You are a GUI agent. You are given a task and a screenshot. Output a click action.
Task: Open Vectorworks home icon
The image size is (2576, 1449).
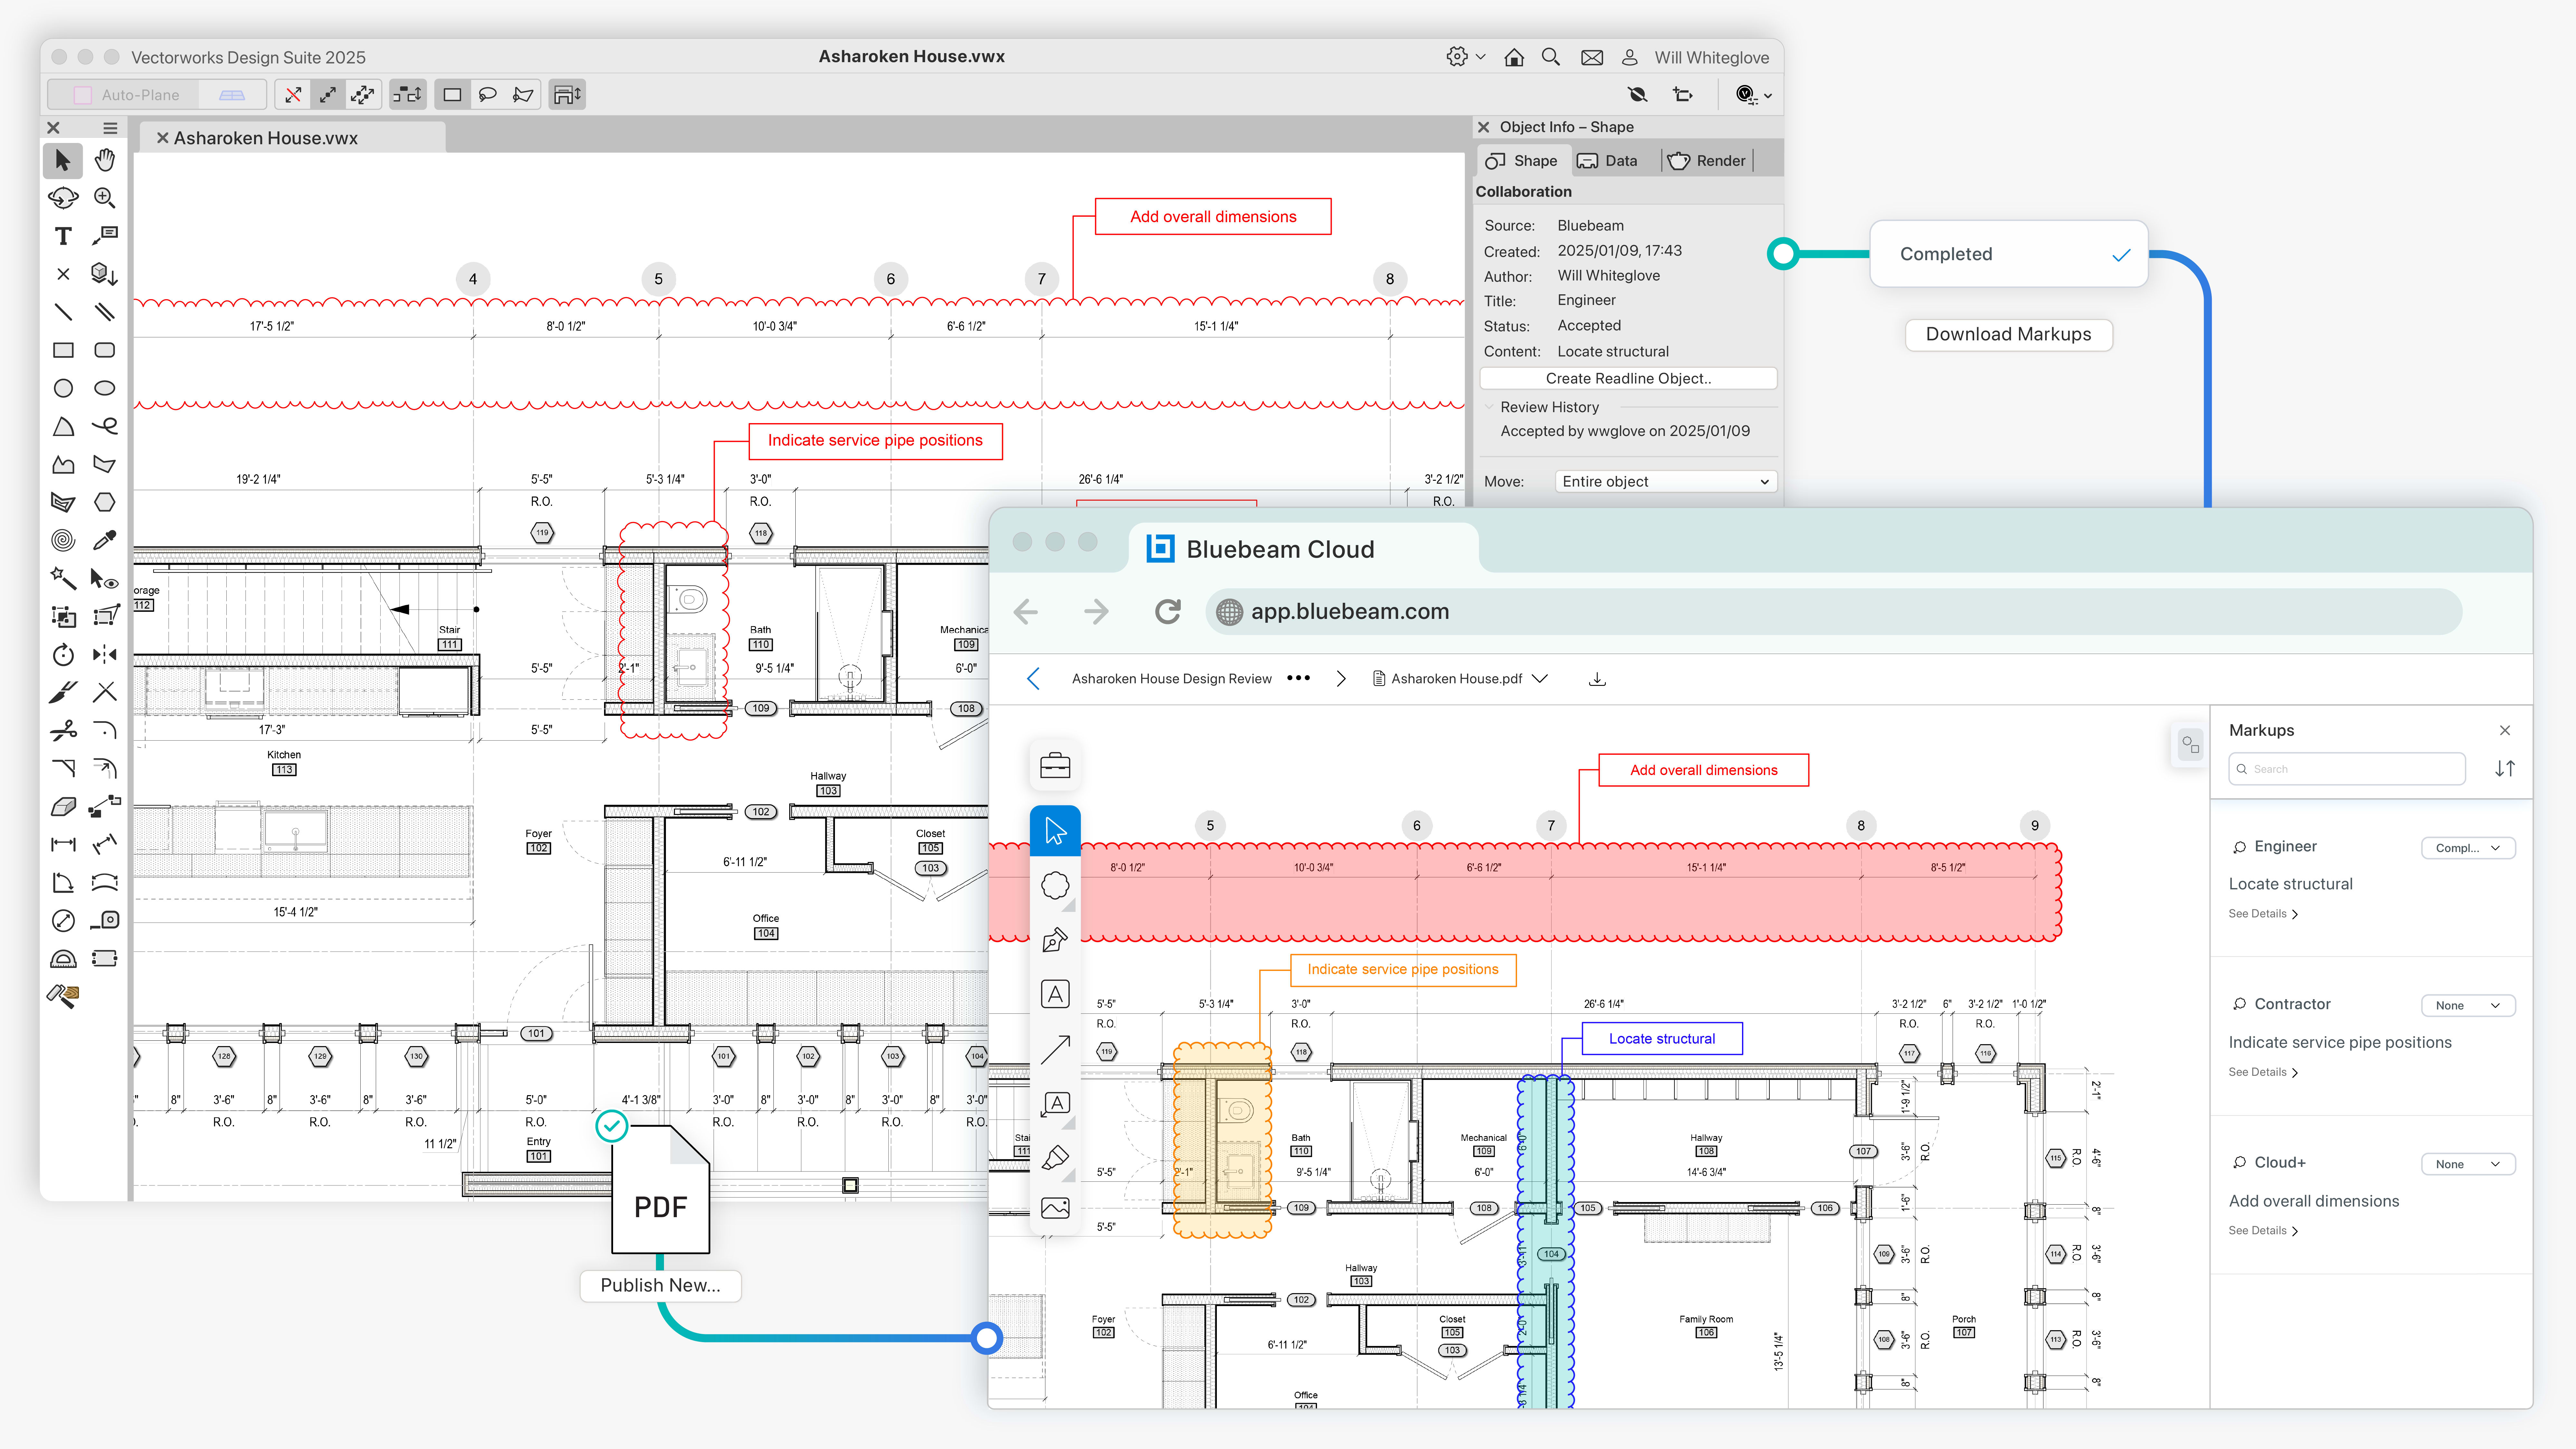1514,57
